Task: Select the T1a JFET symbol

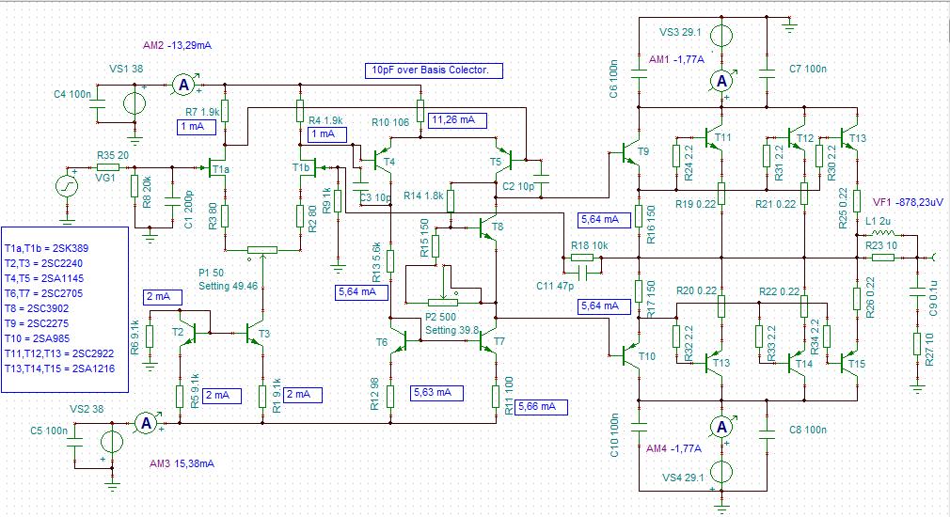Action: [218, 168]
